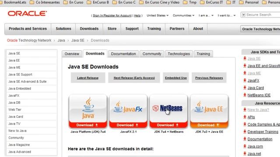
Task: Open the EnCurso IT bookmark folder
Action: [211, 3]
